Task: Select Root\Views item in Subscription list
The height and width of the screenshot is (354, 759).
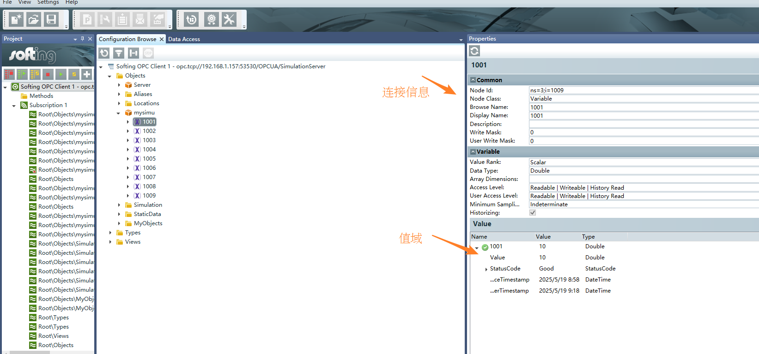Action: coord(49,336)
